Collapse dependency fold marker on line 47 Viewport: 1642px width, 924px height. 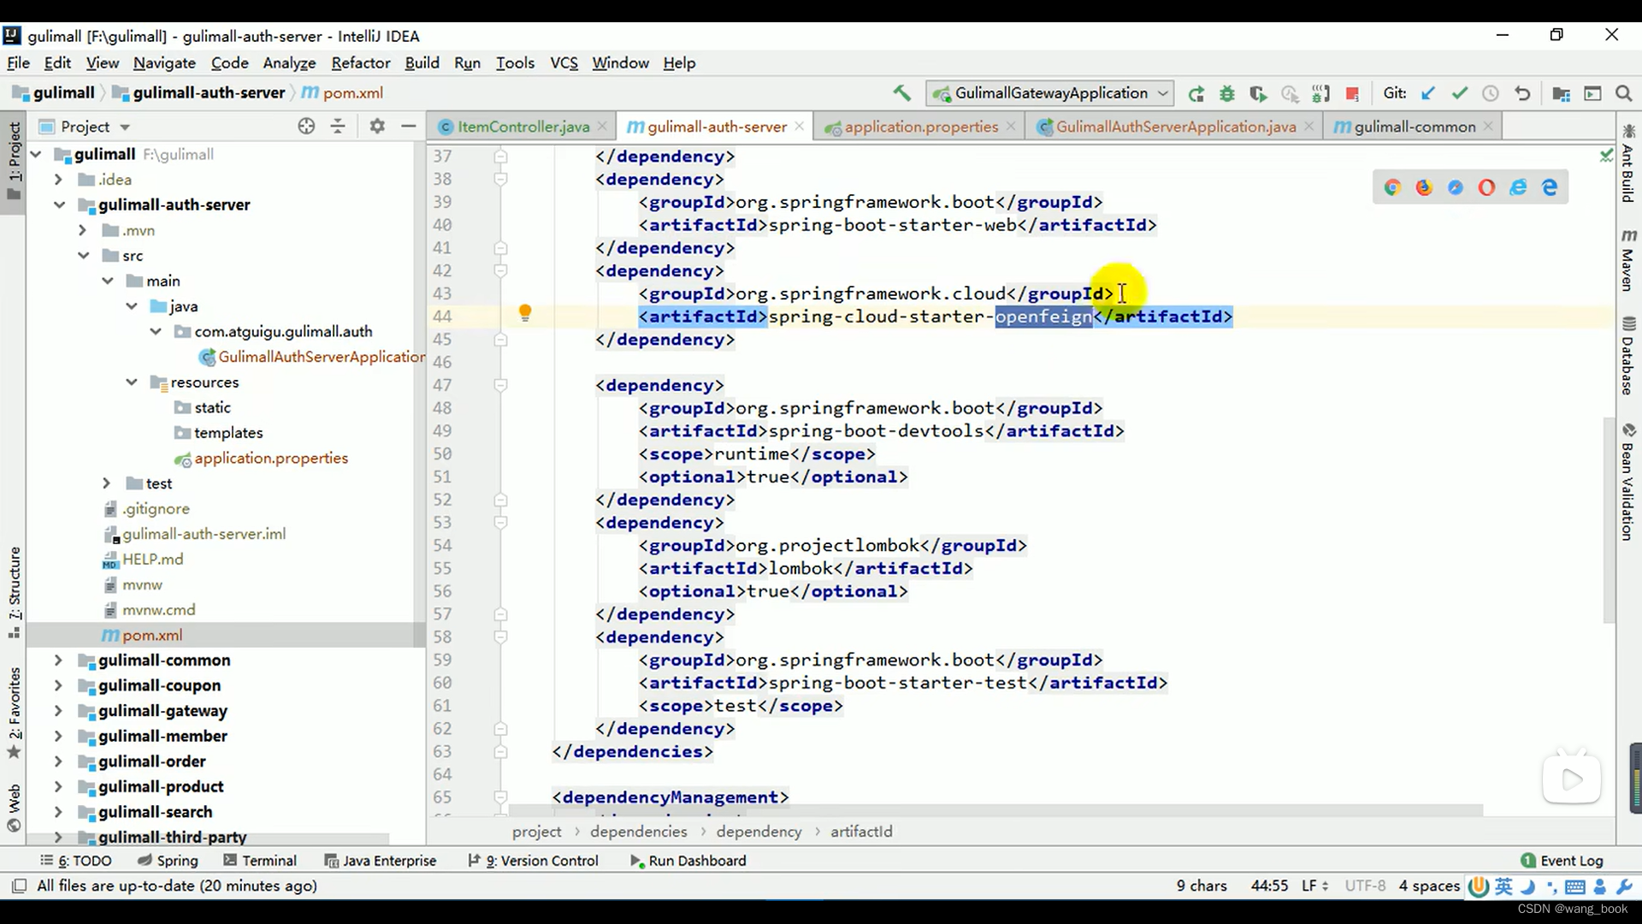[x=500, y=385]
